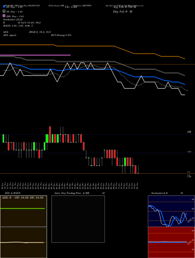Screen dimensions: 195x258
Task: Click the 'Intra Day Trading Price & MR' heading
Action: 72,193
